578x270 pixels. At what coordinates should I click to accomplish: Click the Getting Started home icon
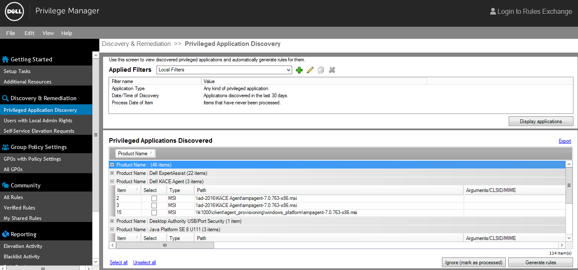tap(5, 59)
